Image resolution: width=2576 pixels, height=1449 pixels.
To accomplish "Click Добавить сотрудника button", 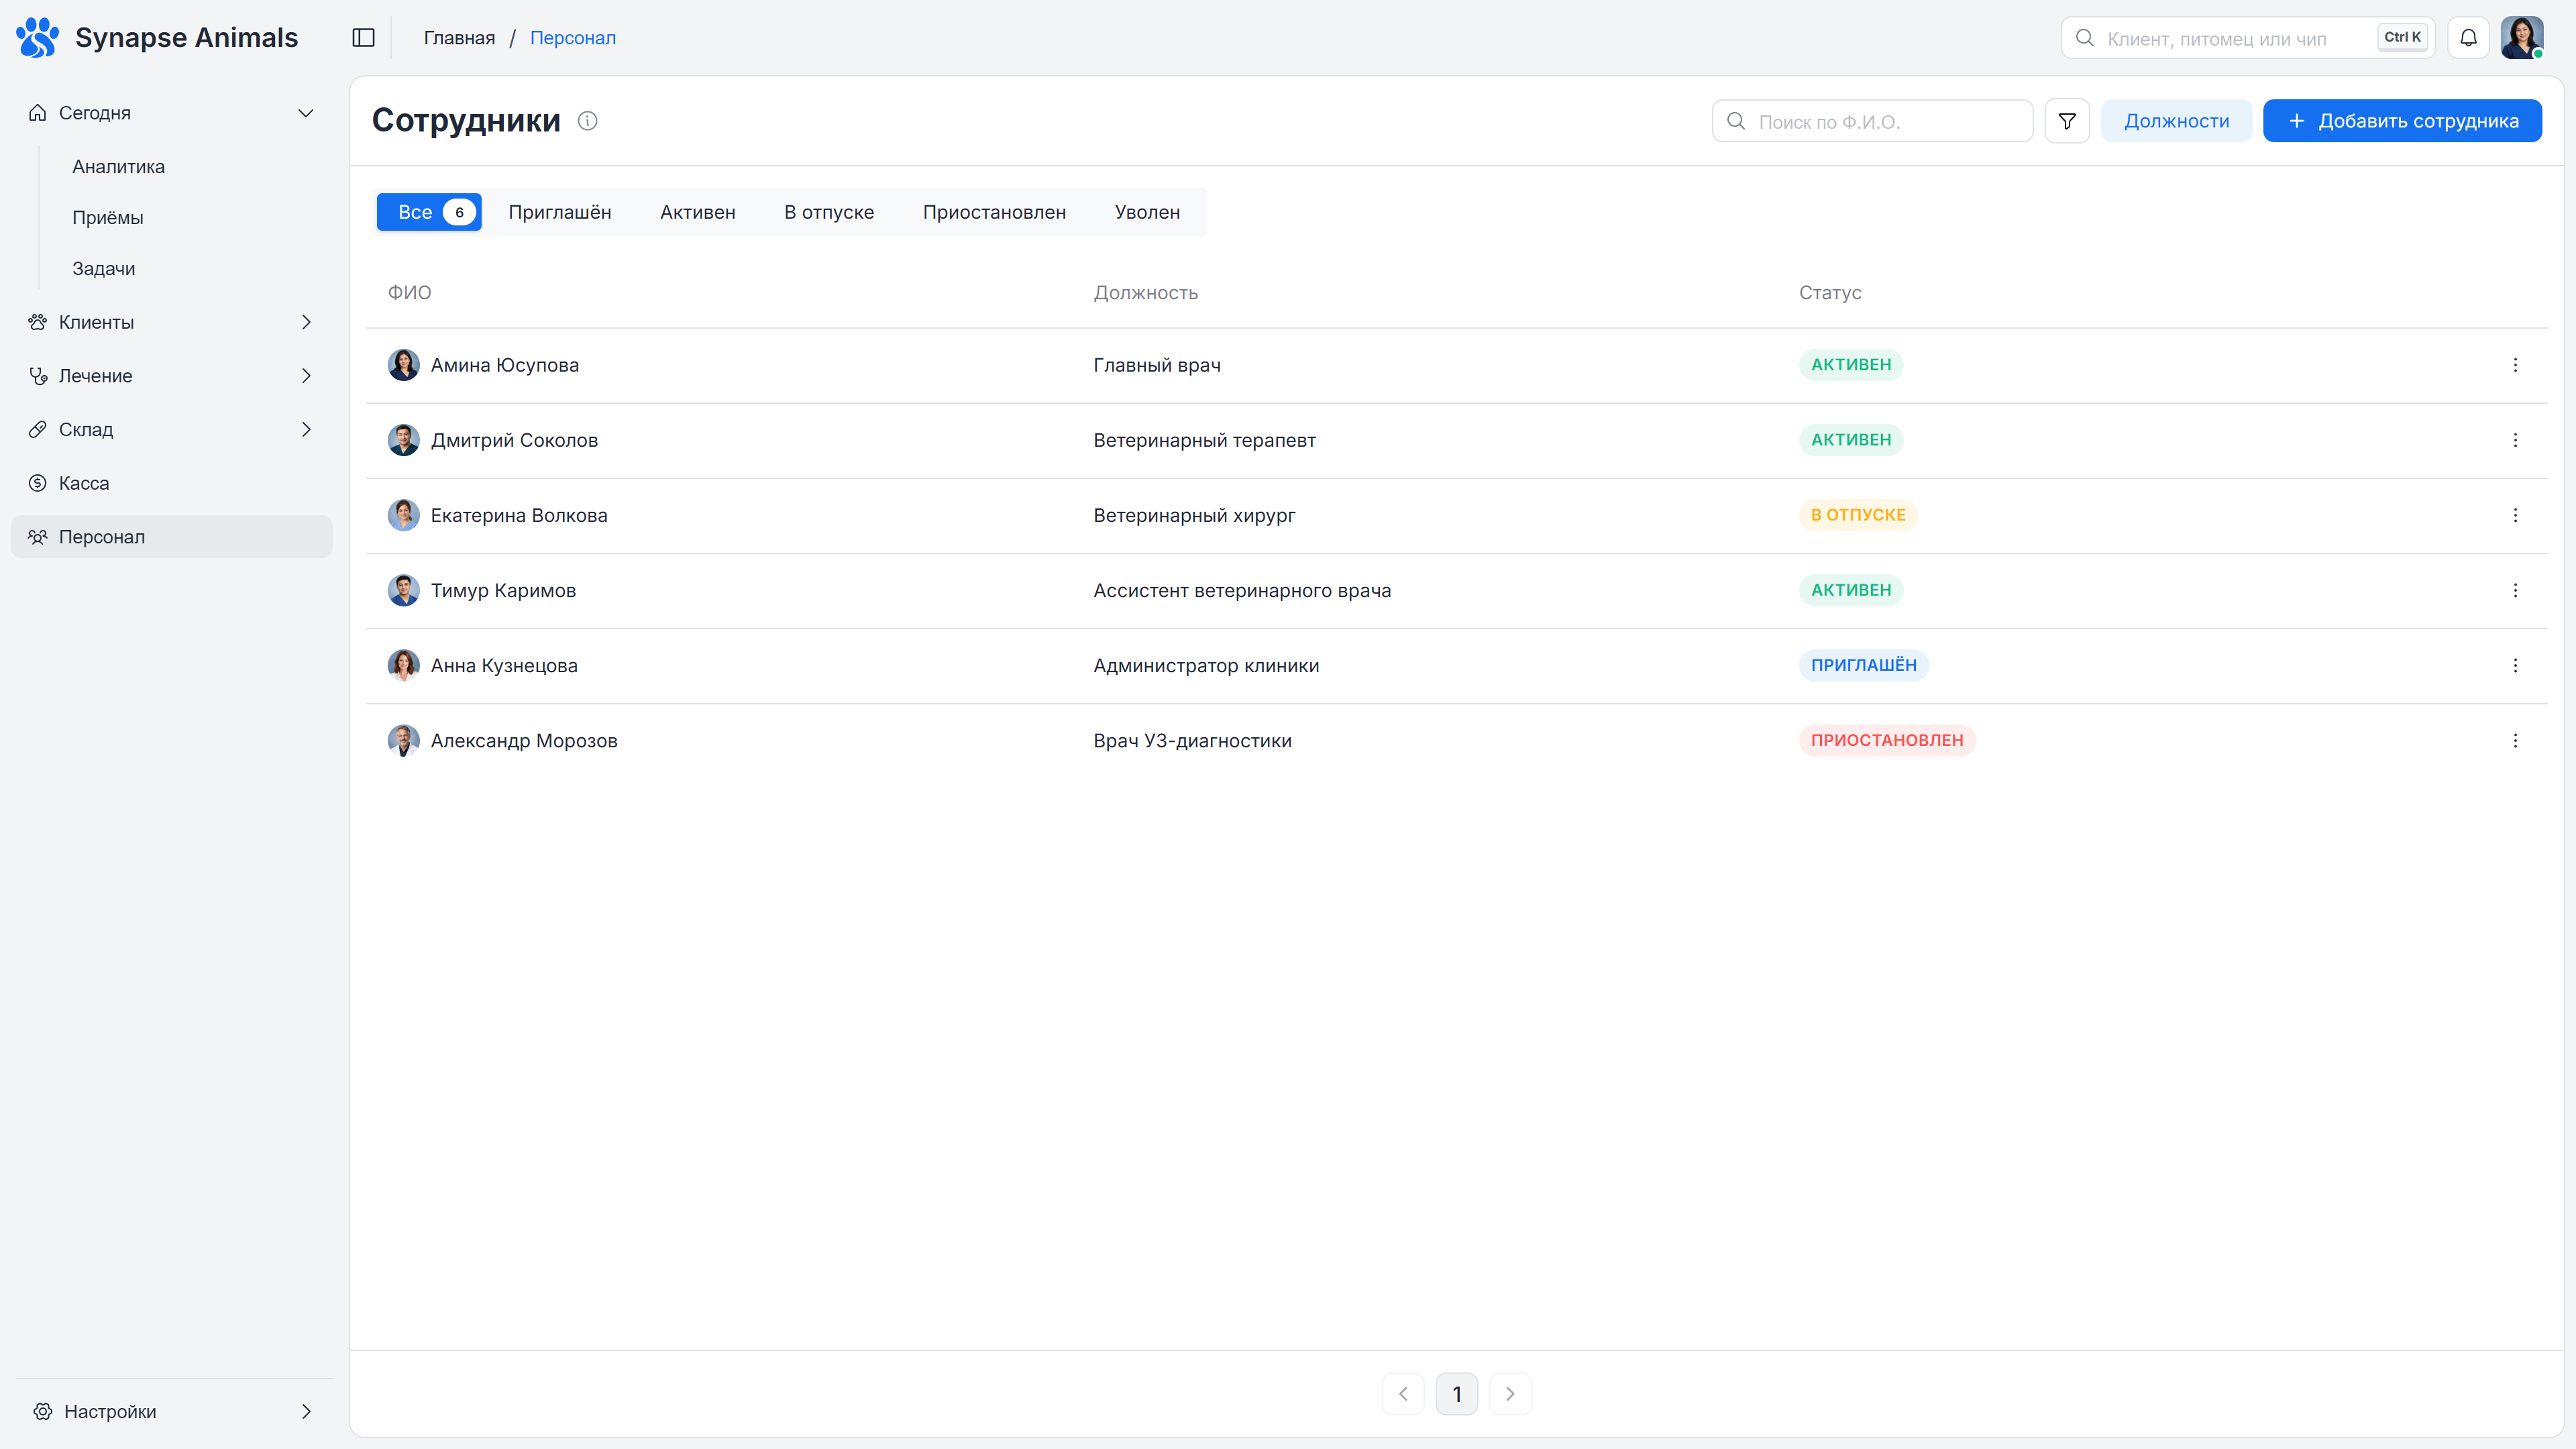I will [2402, 121].
